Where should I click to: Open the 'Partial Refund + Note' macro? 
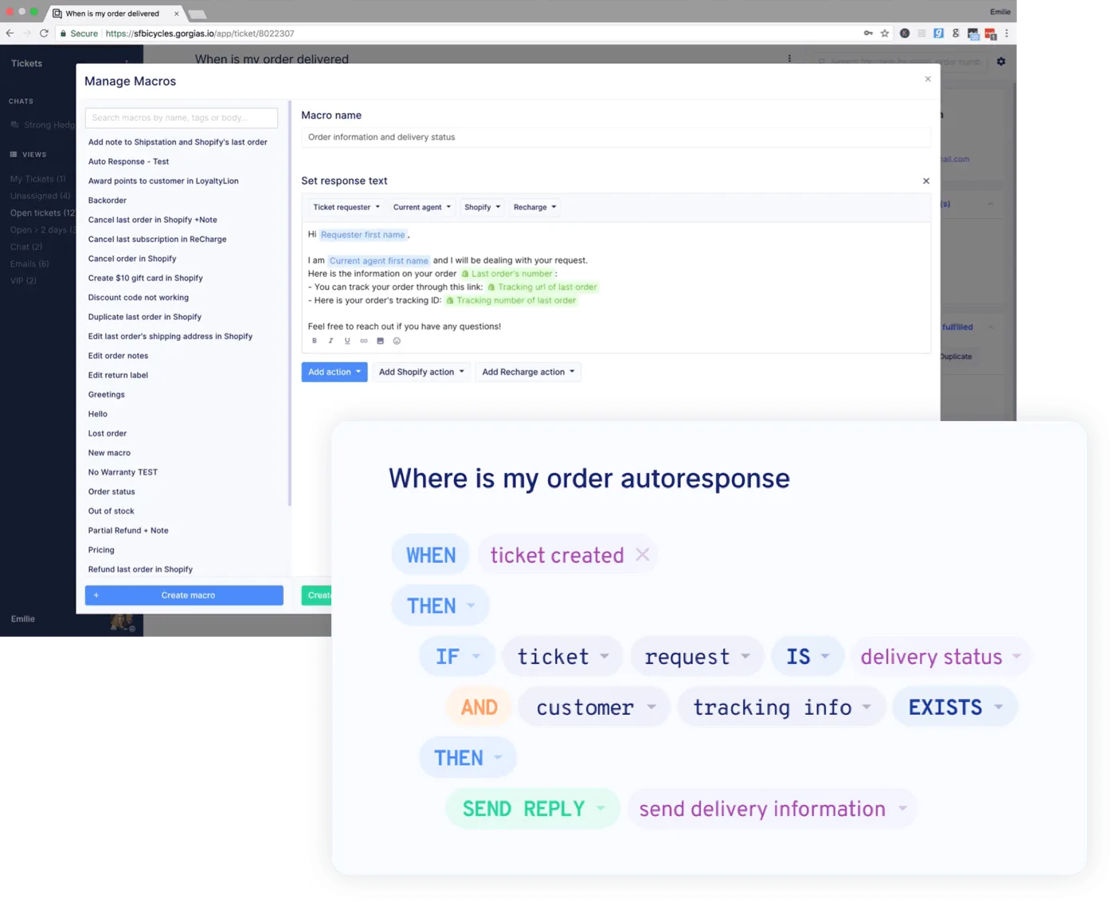(128, 531)
